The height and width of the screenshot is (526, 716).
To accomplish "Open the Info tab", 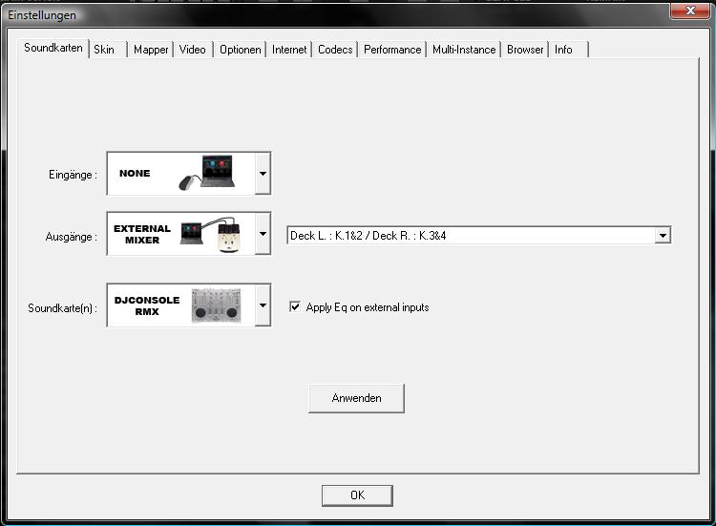I will pyautogui.click(x=569, y=50).
